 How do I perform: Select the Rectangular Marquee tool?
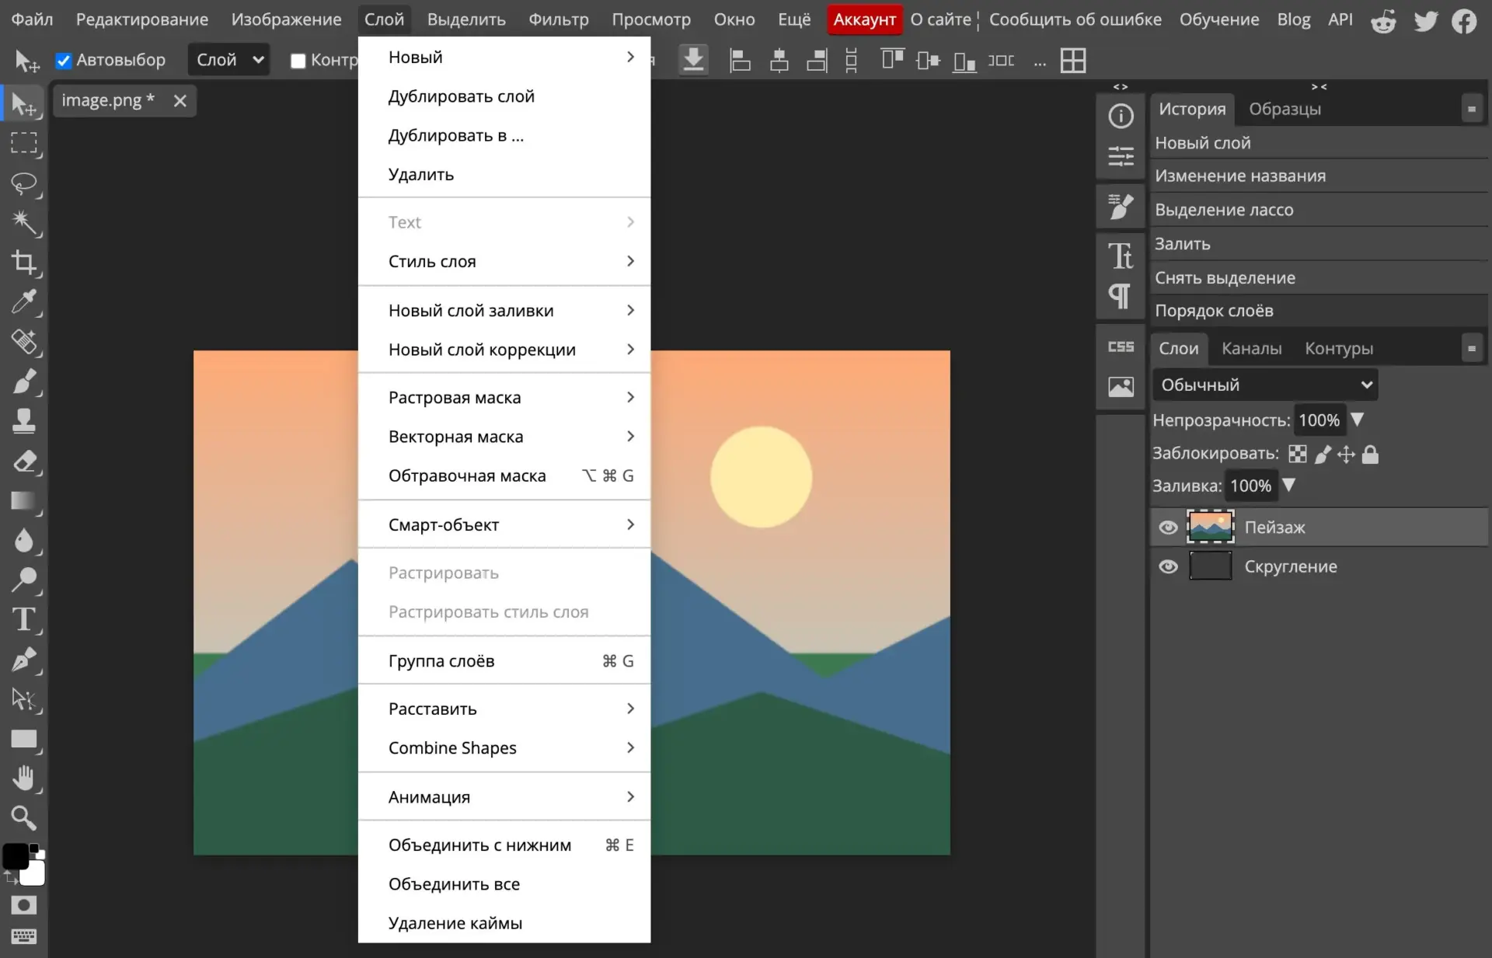24,144
